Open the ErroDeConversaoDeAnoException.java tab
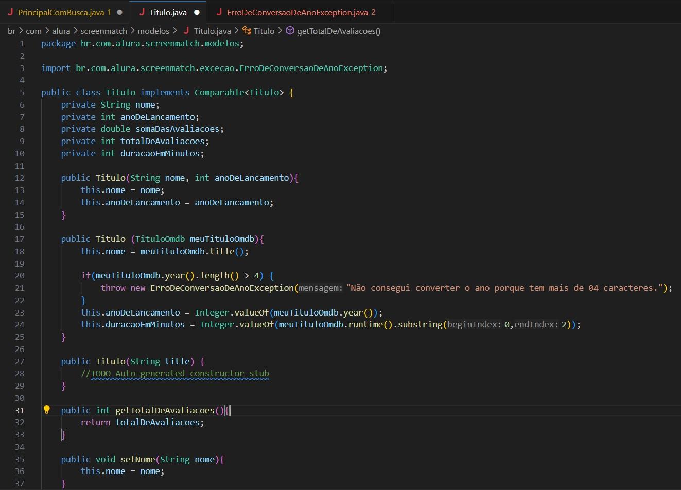This screenshot has height=490, width=681. point(297,12)
